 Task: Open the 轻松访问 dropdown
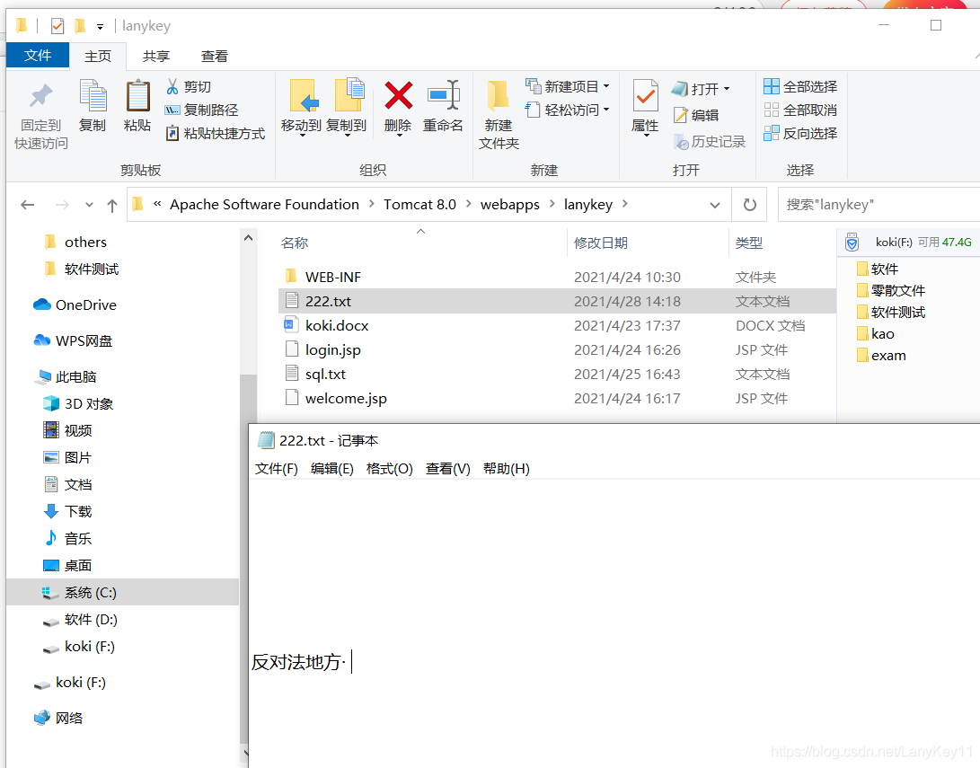point(567,110)
